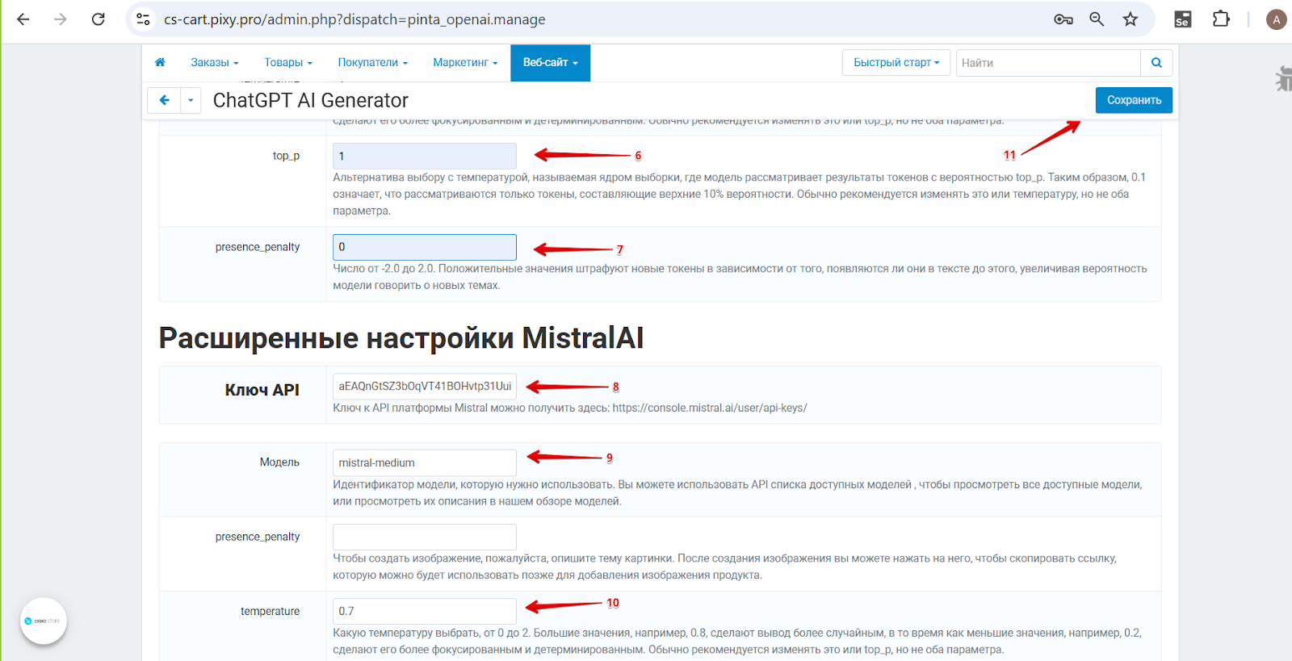The image size is (1292, 661).
Task: Click the MistralAI Ключ API field
Action: pos(425,387)
